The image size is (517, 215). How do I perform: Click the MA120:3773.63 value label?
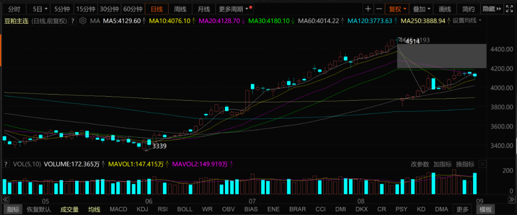tap(370, 21)
